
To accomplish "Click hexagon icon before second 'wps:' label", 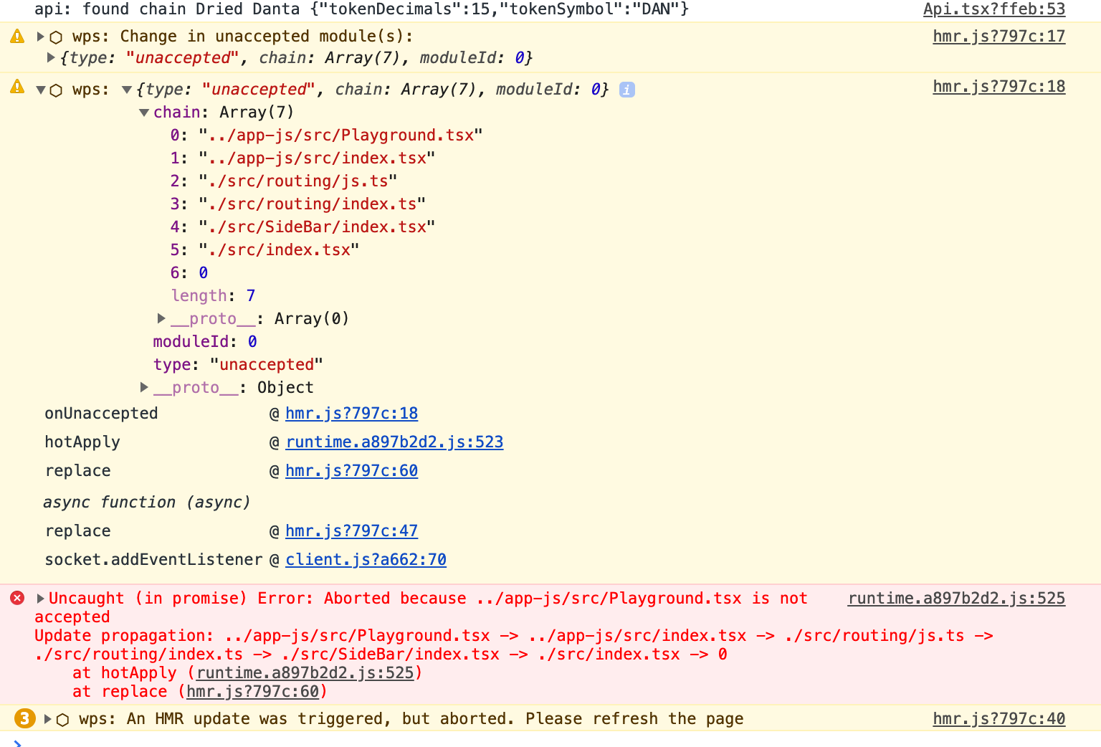I will tap(56, 90).
